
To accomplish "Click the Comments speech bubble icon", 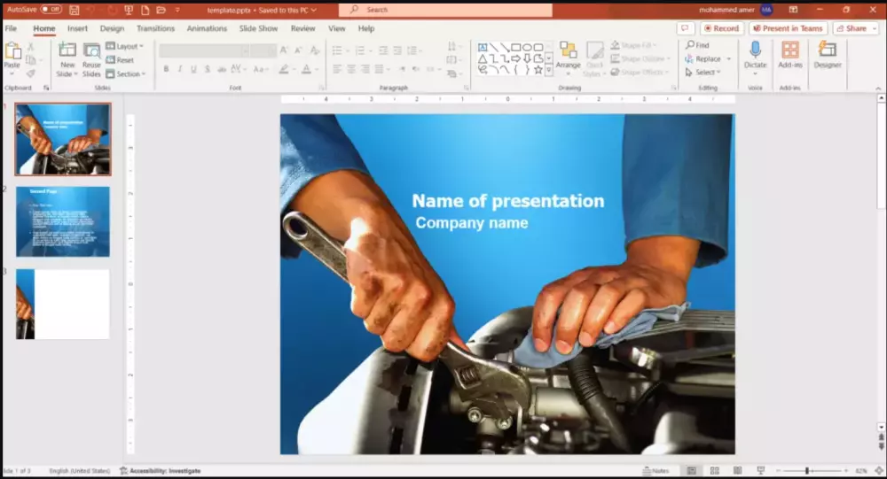I will (685, 28).
